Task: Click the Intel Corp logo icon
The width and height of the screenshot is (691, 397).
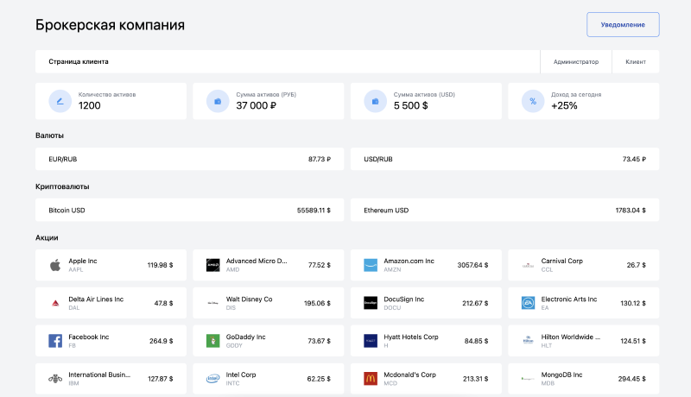Action: [212, 378]
